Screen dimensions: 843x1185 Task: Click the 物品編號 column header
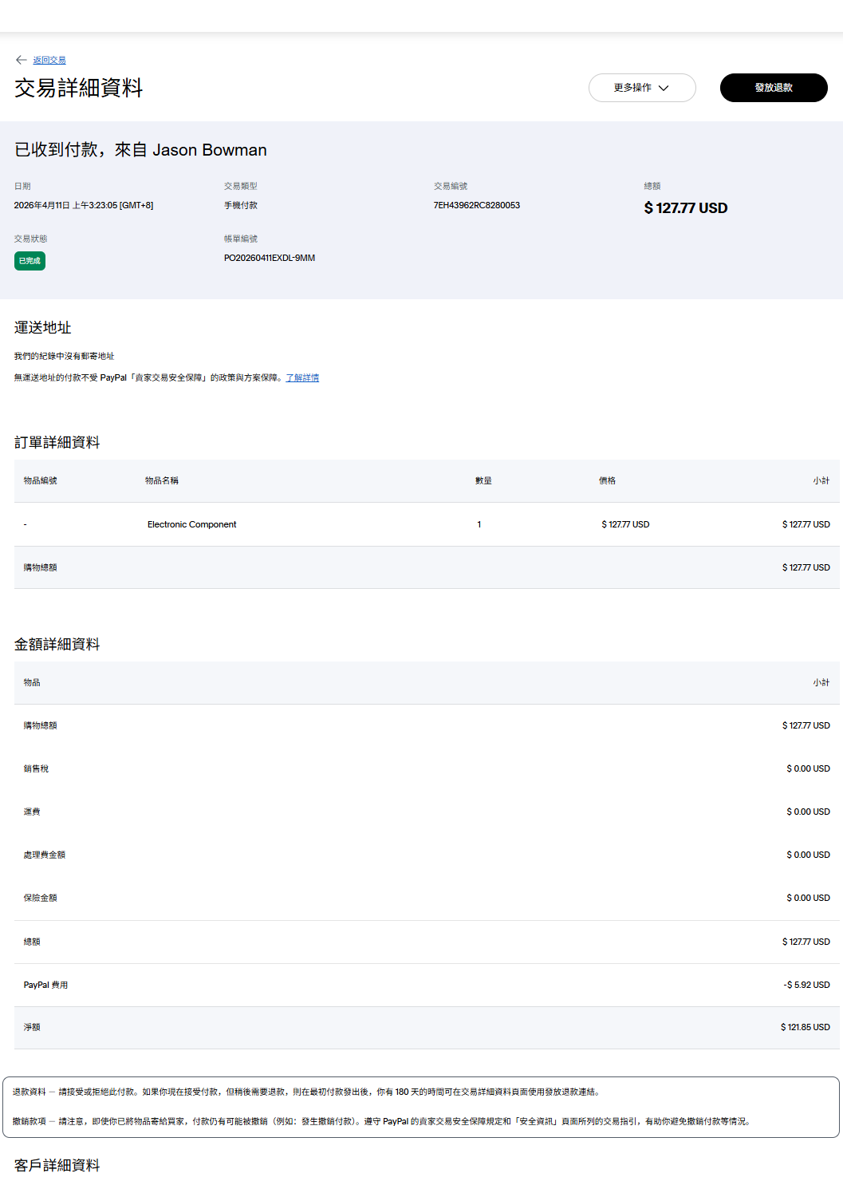coord(40,481)
